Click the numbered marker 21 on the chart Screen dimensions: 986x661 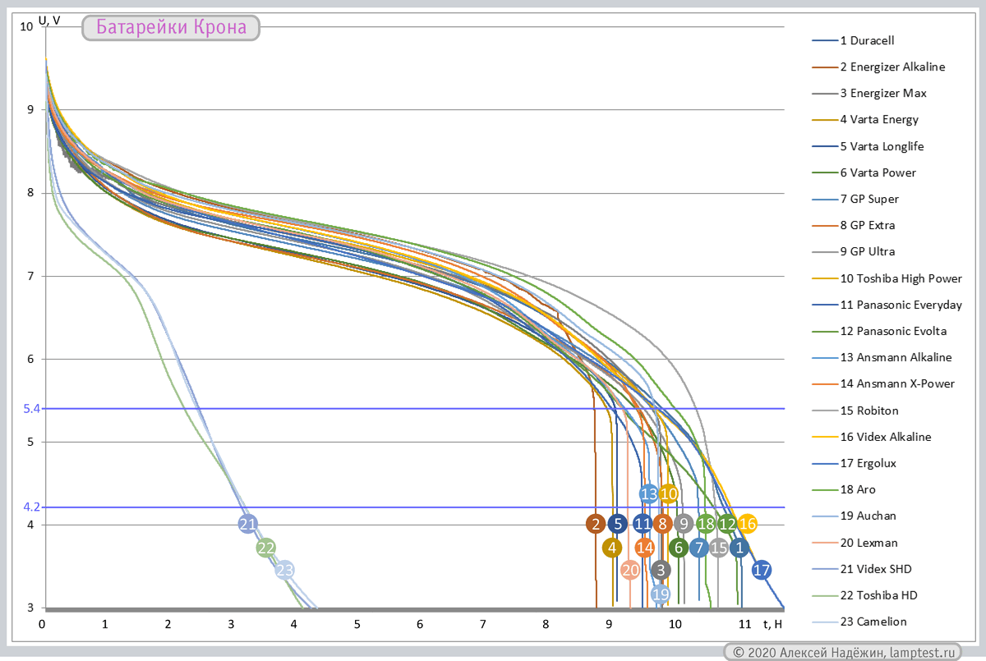click(x=248, y=524)
